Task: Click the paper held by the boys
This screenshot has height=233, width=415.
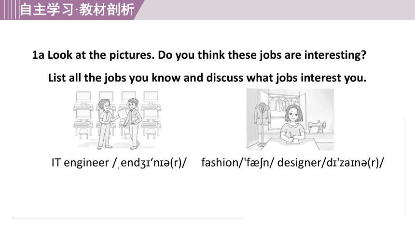Action: 122,115
